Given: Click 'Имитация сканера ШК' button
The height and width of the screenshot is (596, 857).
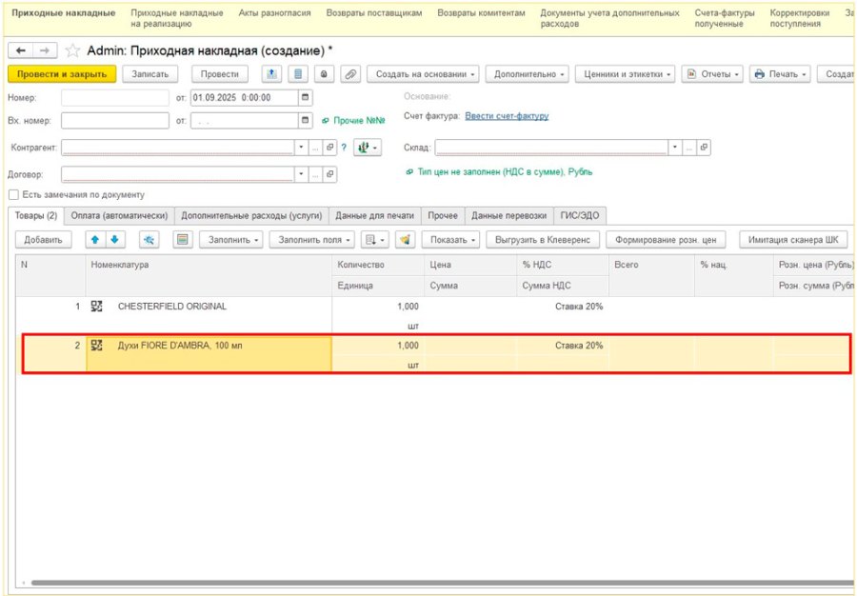Looking at the screenshot, I should pos(793,240).
